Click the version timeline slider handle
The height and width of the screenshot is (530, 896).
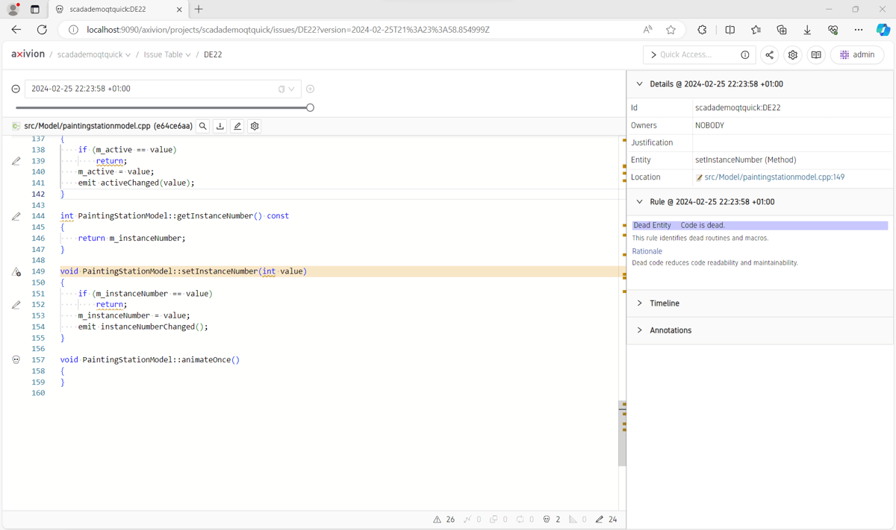click(x=310, y=107)
